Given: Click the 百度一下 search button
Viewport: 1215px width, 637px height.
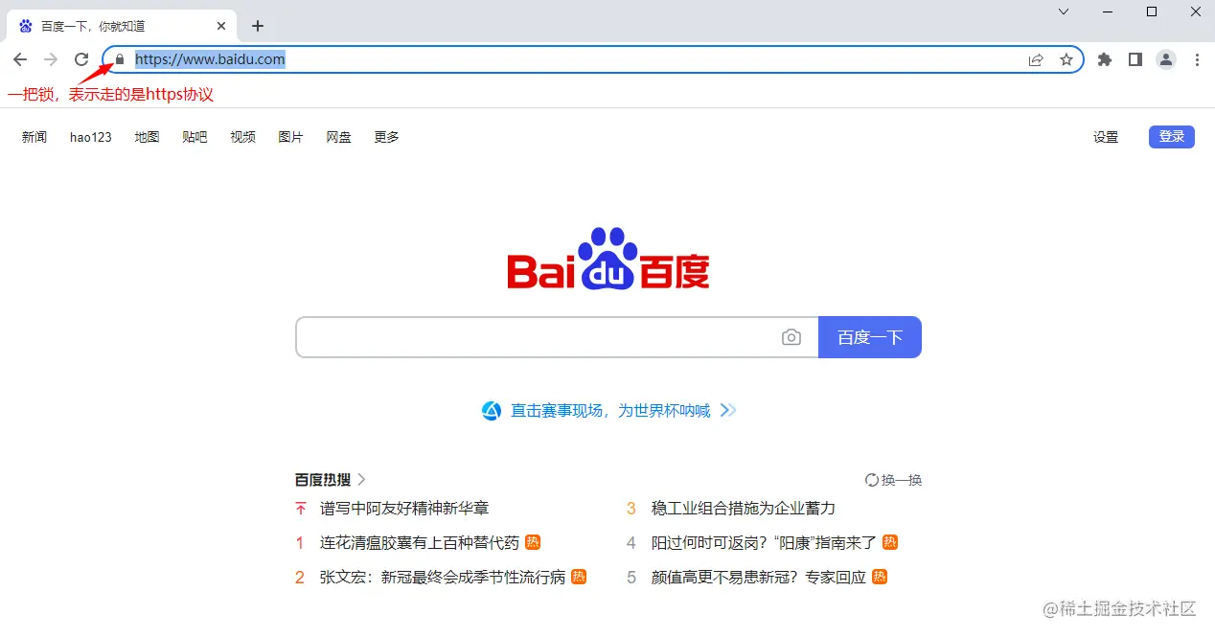Looking at the screenshot, I should pos(870,337).
